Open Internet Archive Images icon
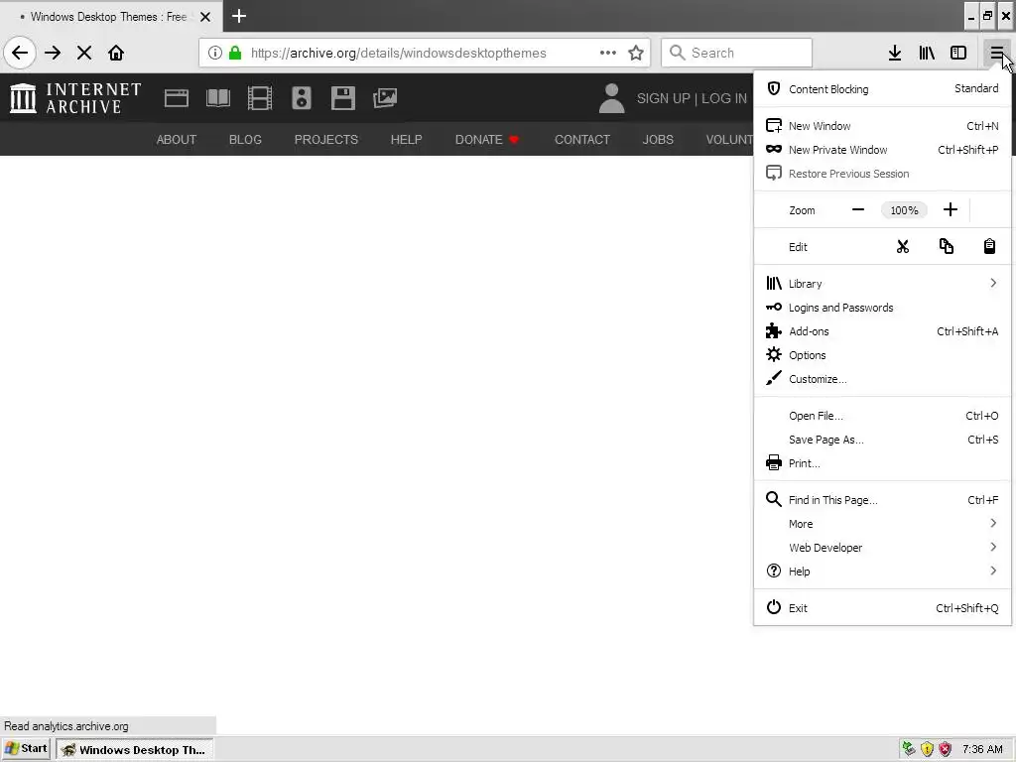Screen dimensions: 1016x762 point(385,98)
